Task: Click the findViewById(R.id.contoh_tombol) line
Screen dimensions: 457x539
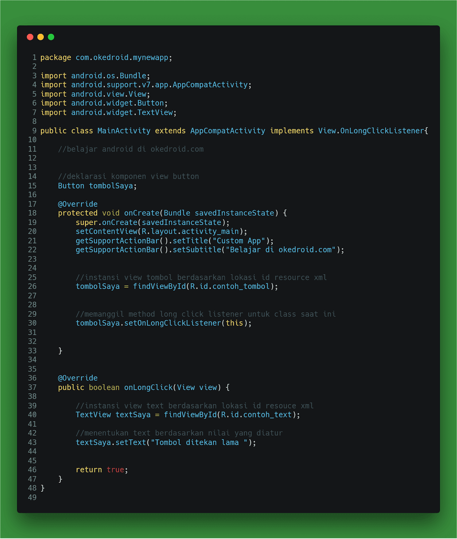Action: (177, 287)
